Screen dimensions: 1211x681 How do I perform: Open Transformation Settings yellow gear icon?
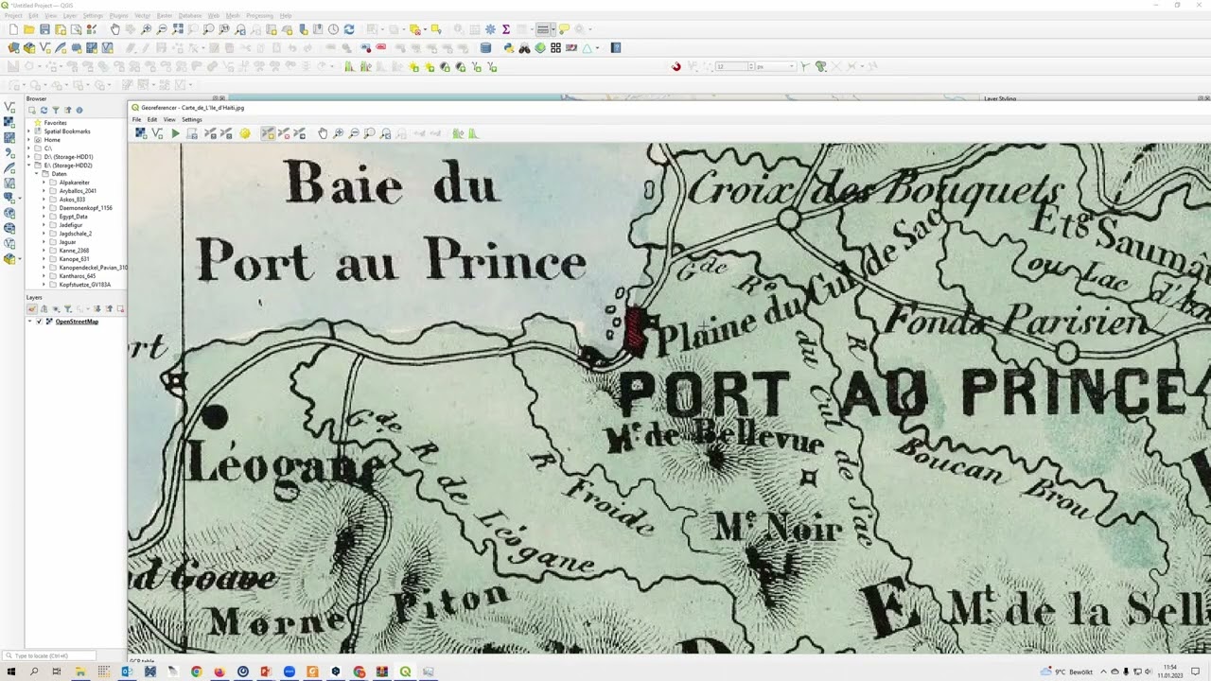click(245, 133)
